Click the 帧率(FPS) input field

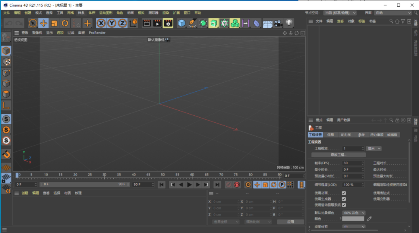(353, 163)
